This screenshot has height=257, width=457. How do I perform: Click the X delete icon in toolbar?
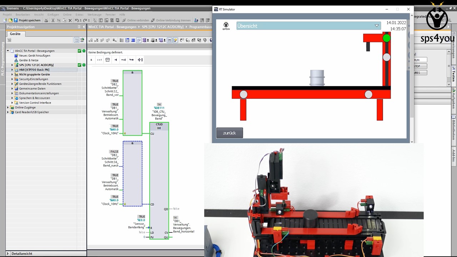tap(70, 20)
